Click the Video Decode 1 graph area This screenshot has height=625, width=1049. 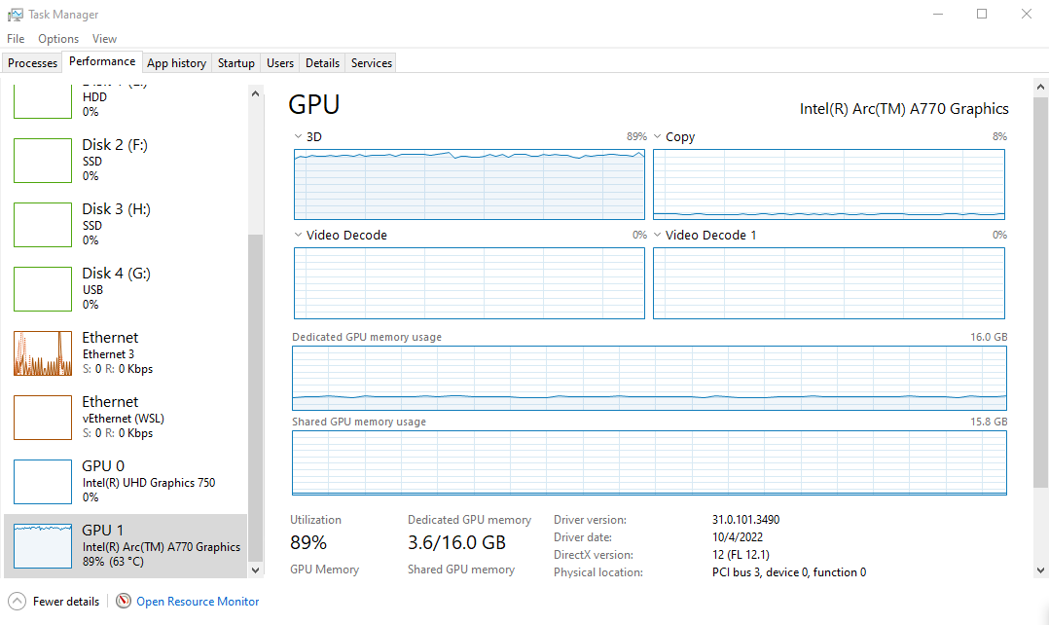click(x=829, y=283)
